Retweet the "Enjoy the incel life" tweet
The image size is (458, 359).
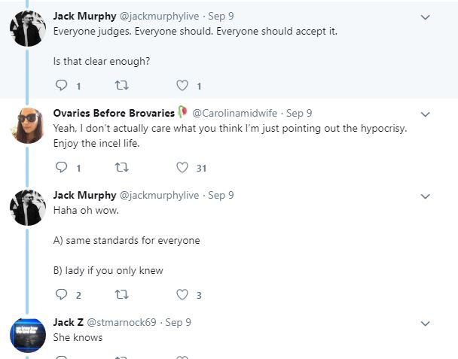[121, 168]
